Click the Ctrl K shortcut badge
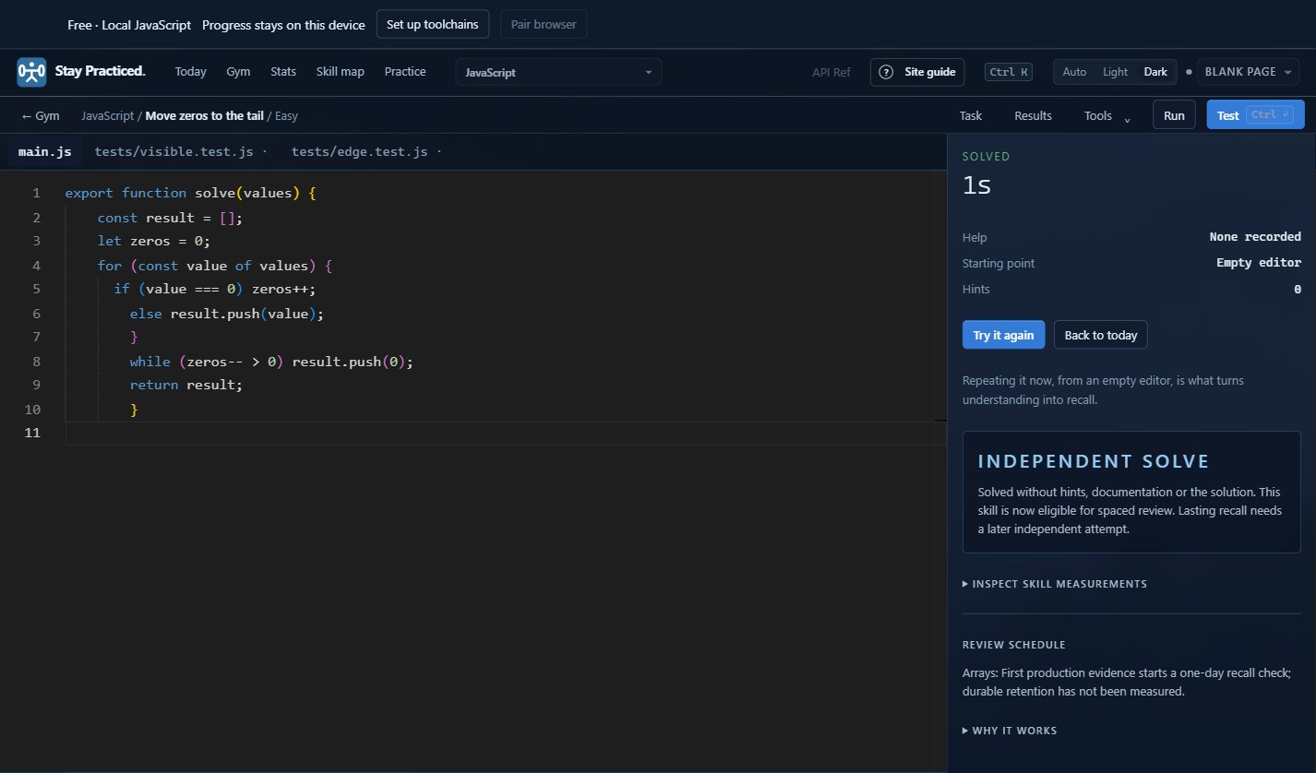Viewport: 1316px width, 773px height. click(1009, 72)
